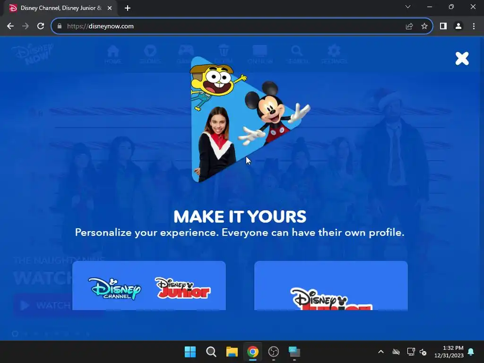Screen dimensions: 484x363
Task: Open notifications bell in the taskbar
Action: coord(471,352)
